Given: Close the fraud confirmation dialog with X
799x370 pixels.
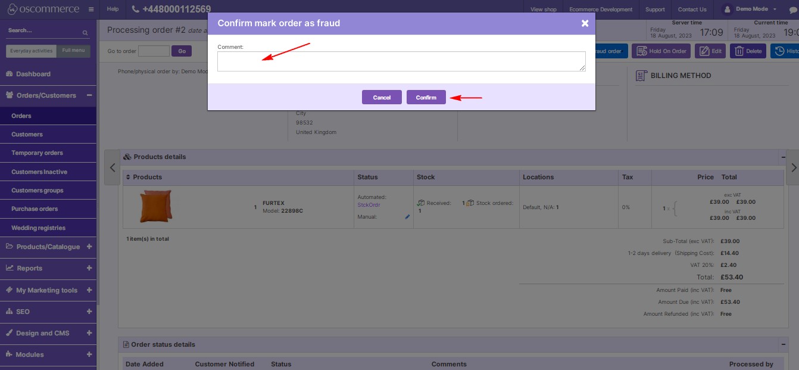Looking at the screenshot, I should coord(584,23).
